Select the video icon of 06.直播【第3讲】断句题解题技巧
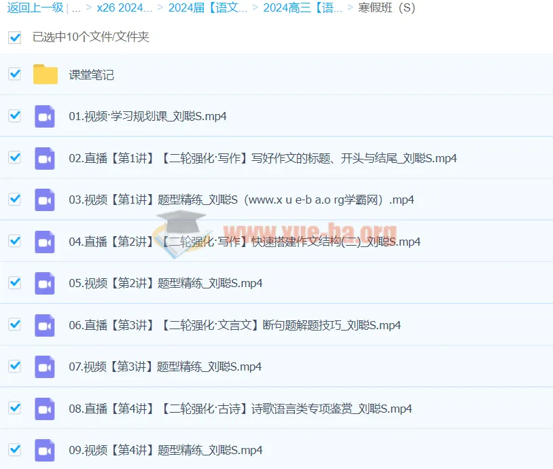 coord(44,324)
